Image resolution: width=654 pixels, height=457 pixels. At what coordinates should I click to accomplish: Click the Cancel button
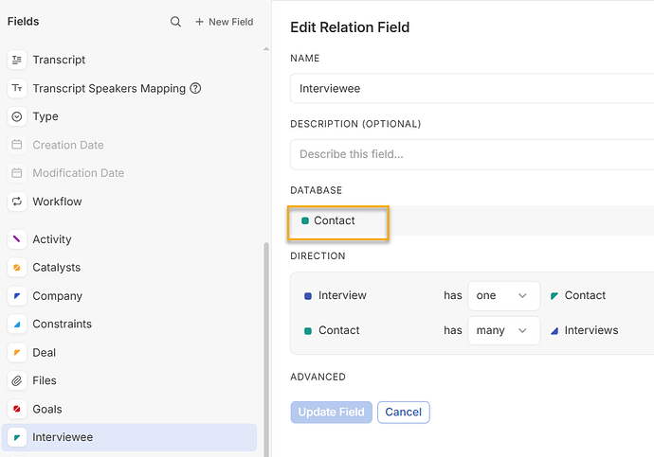403,412
